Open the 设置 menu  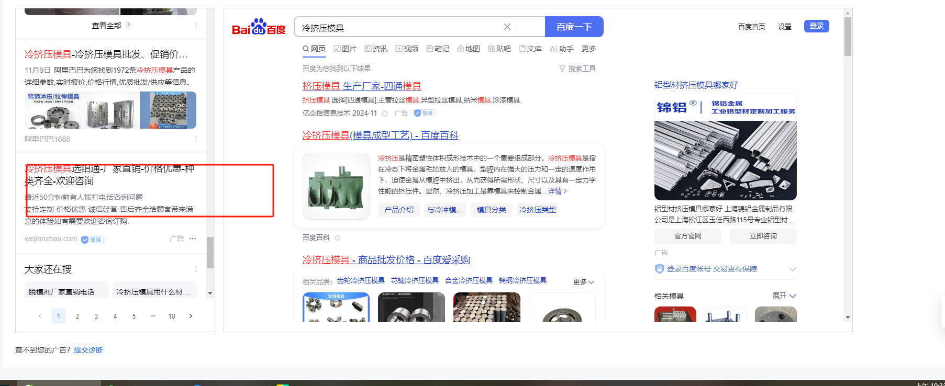(x=784, y=27)
